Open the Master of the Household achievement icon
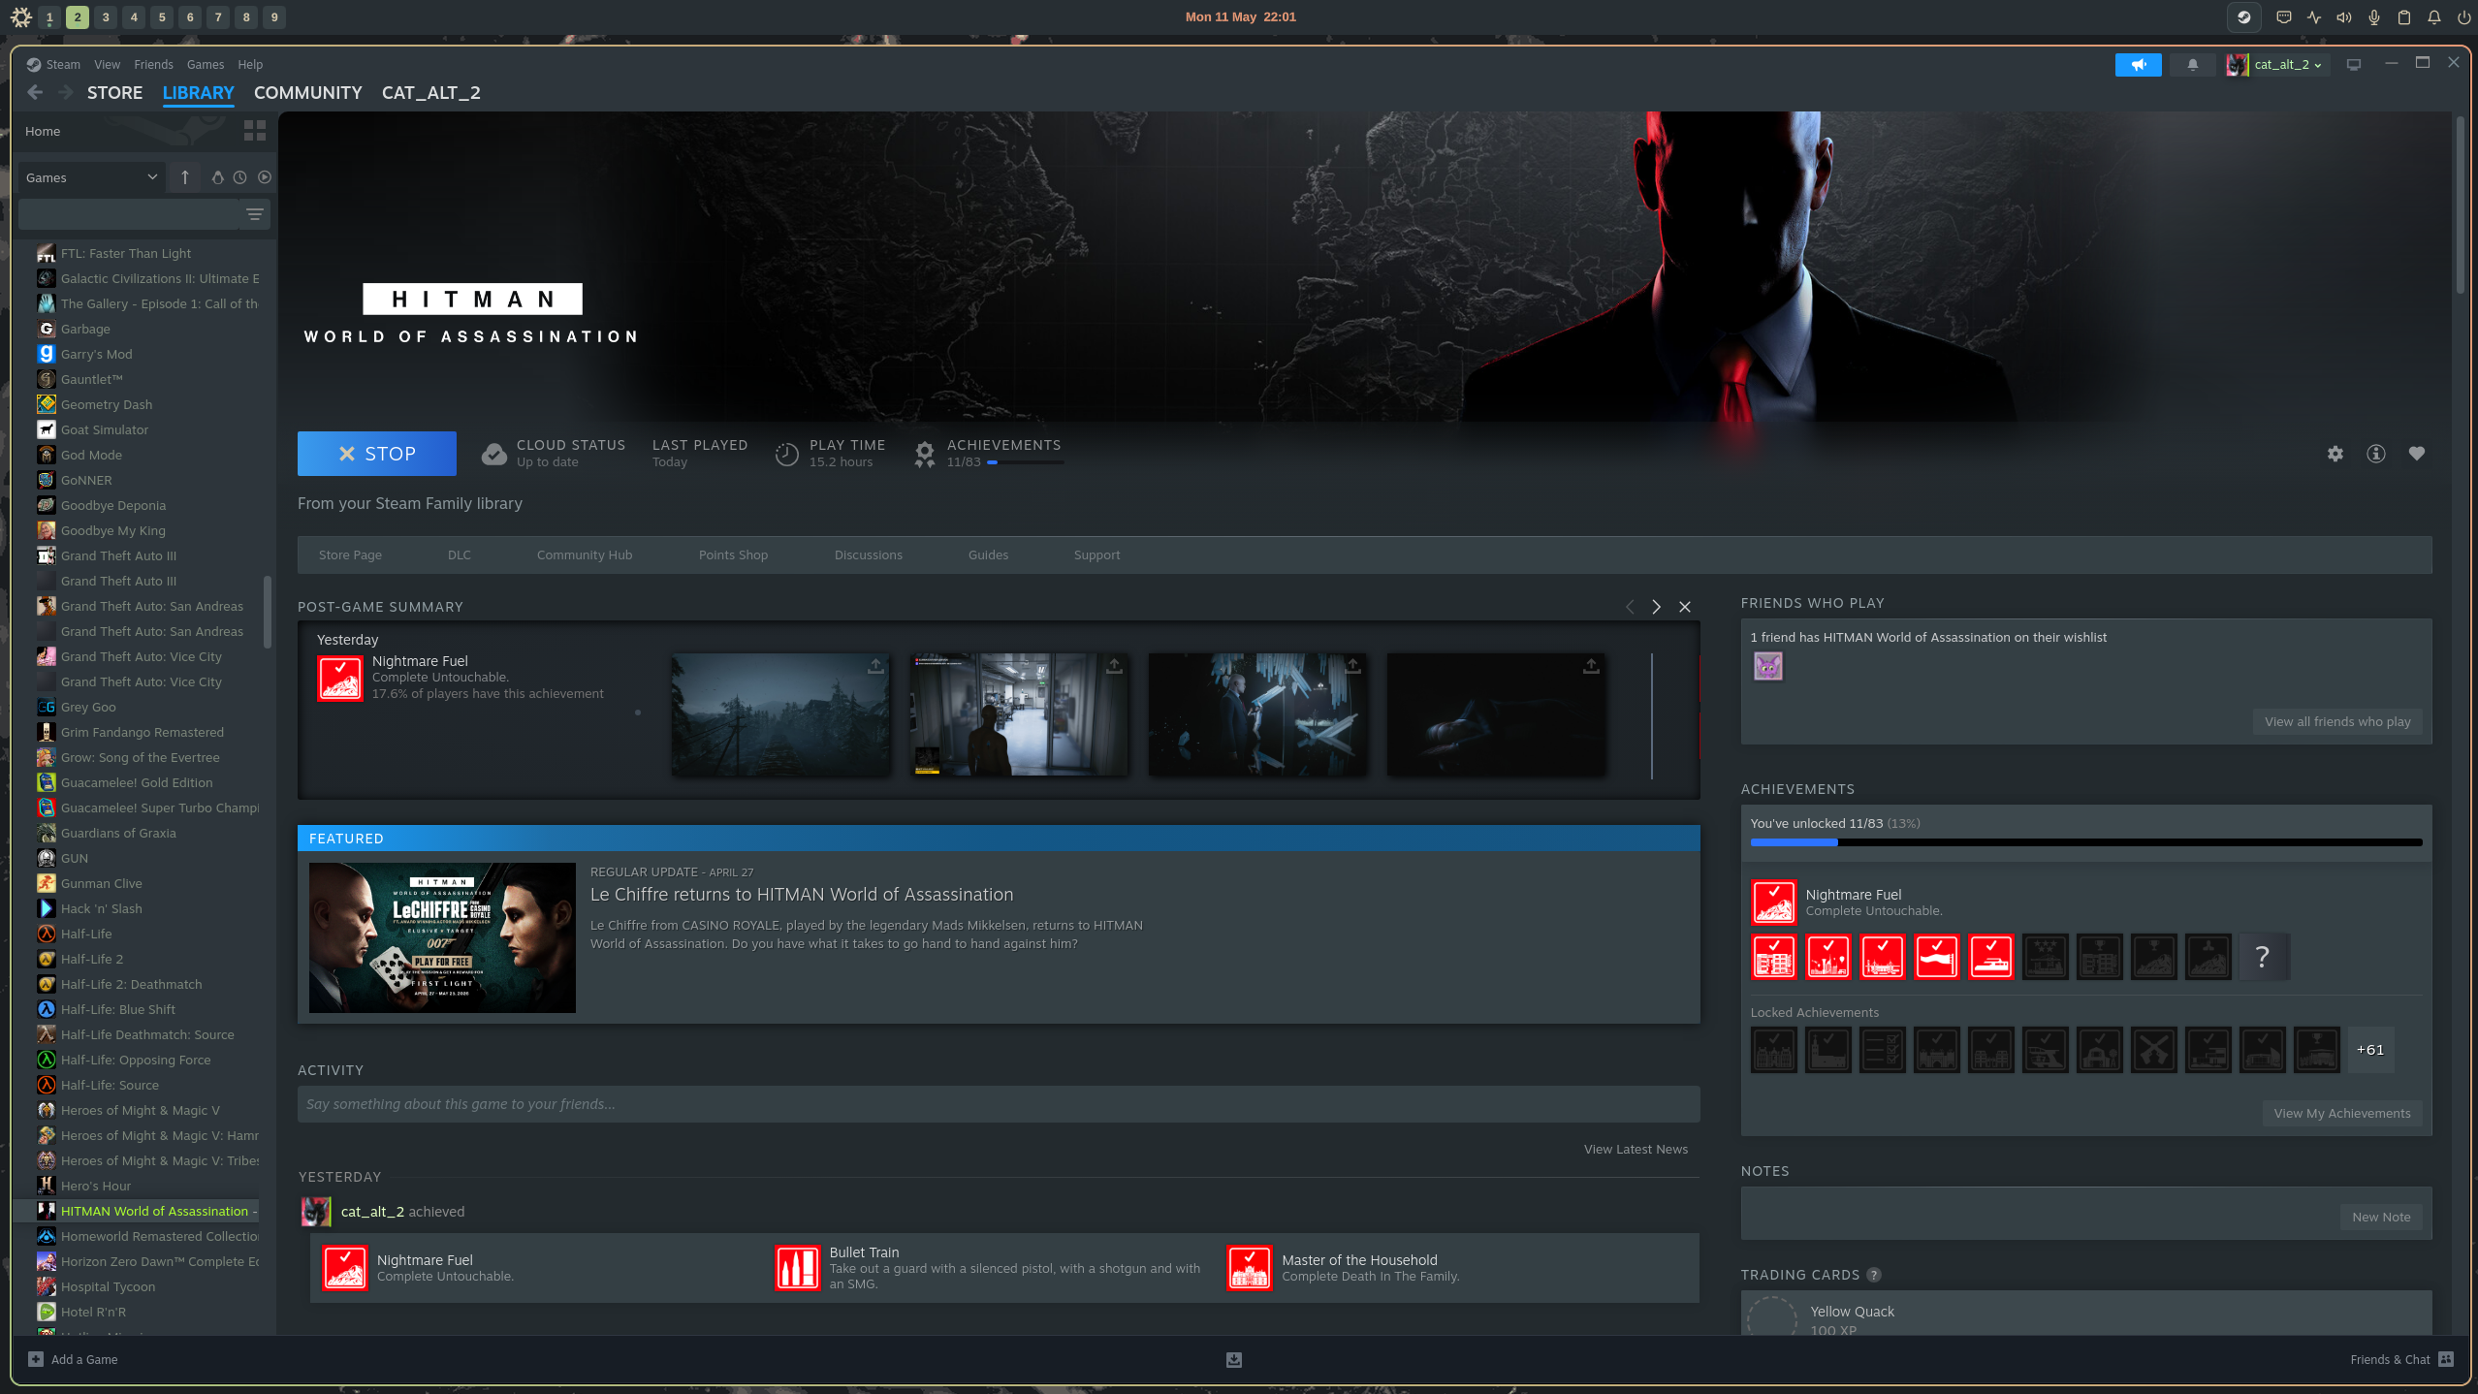The width and height of the screenshot is (2478, 1394). pyautogui.click(x=1251, y=1268)
